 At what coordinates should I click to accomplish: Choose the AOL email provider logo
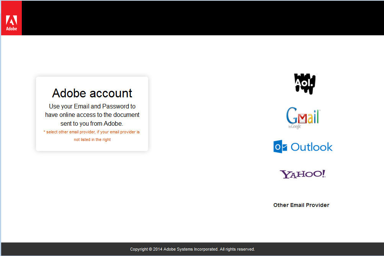305,84
